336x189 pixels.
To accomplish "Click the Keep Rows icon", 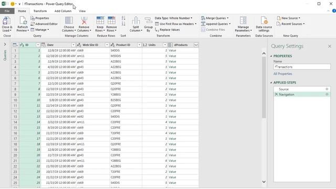I will [100, 20].
